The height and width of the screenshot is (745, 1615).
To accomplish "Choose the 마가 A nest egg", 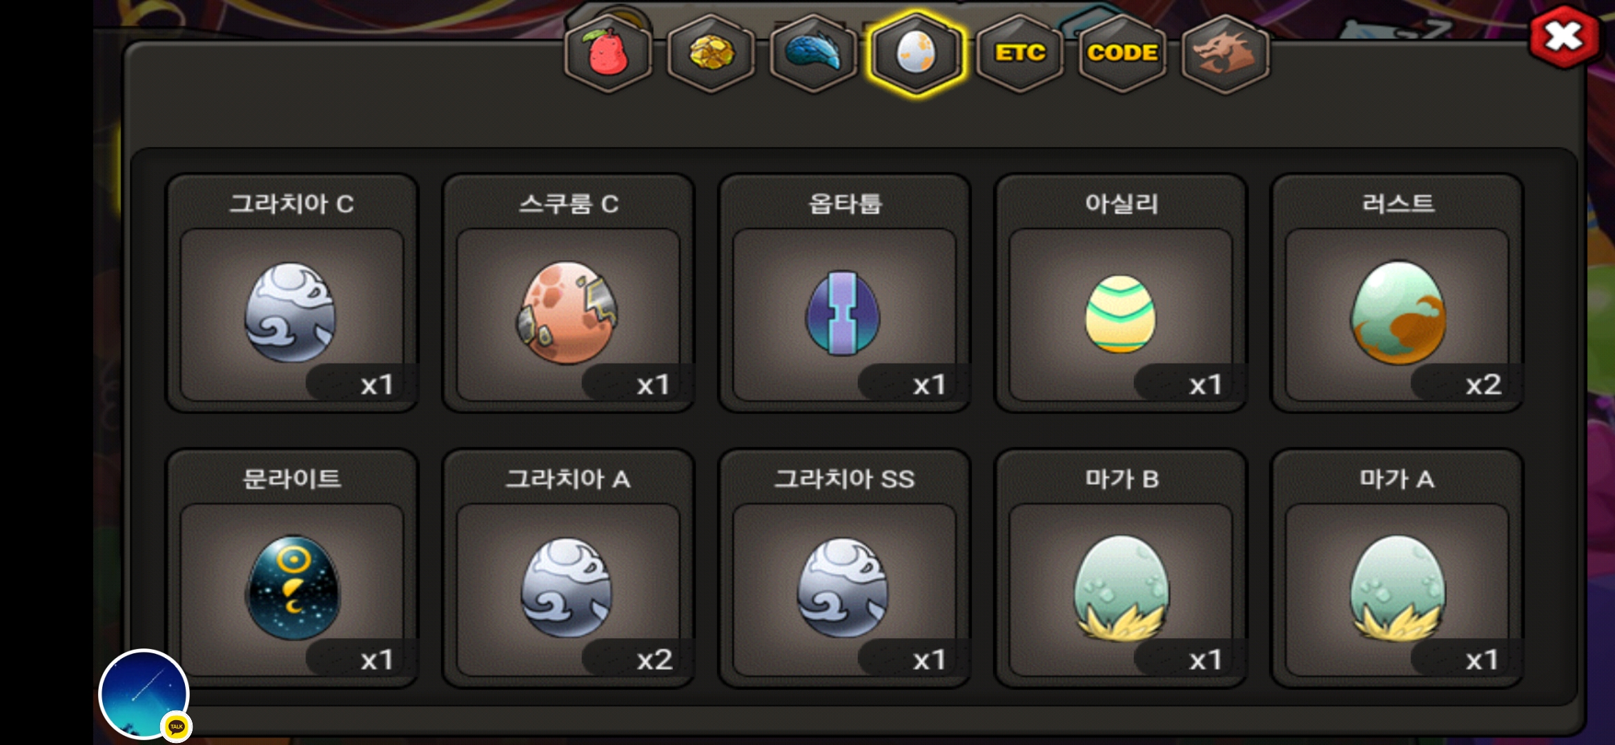I will [x=1397, y=568].
